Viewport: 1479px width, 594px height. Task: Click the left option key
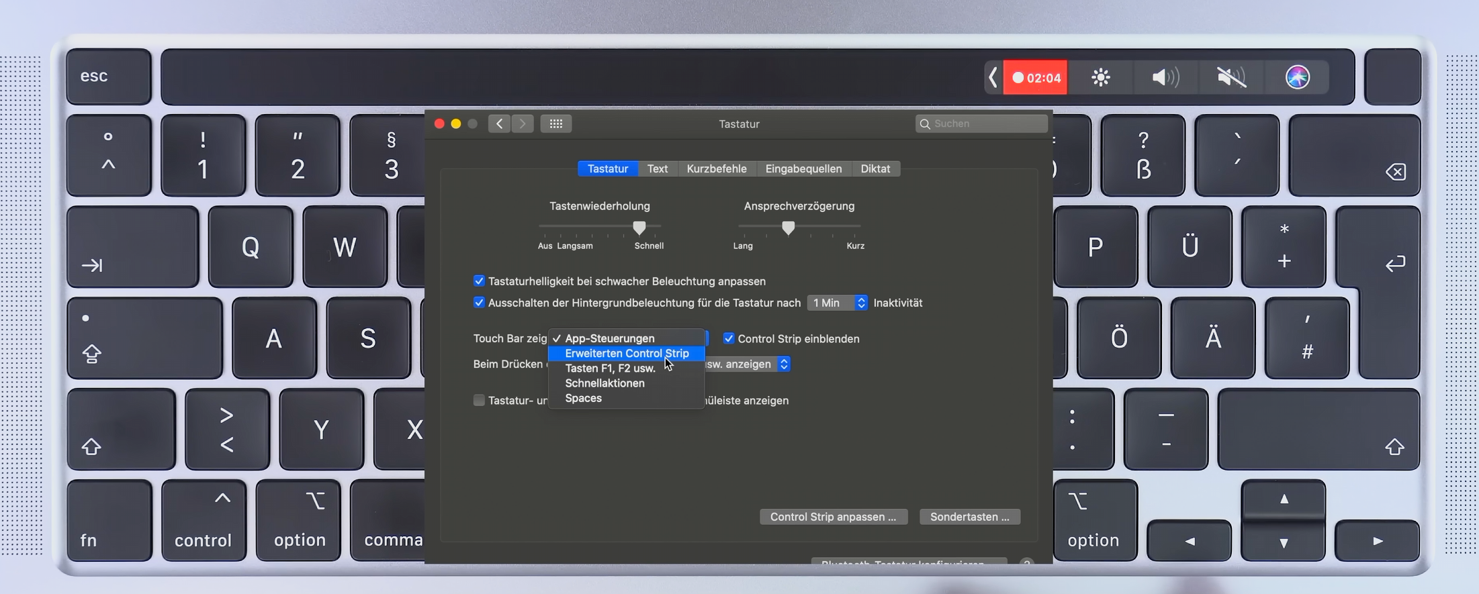tap(298, 520)
